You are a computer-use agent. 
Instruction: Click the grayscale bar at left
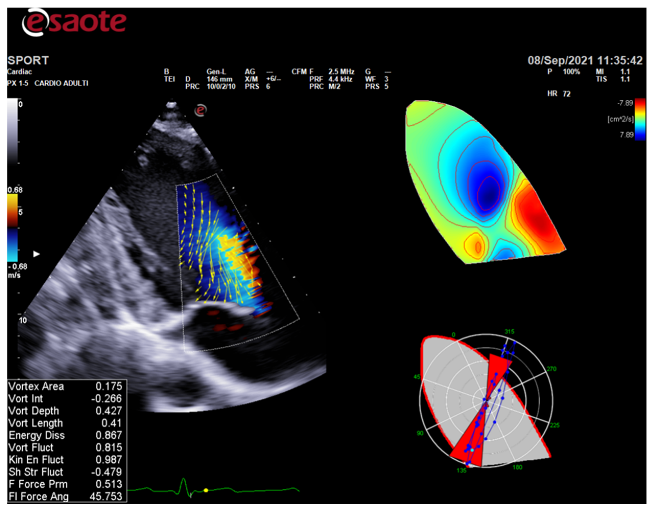(x=12, y=131)
